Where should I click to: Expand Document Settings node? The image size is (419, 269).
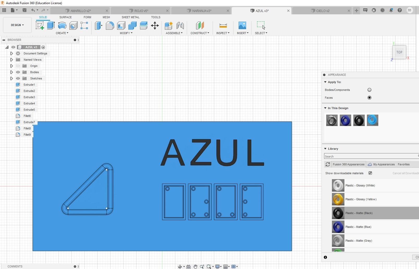11,53
